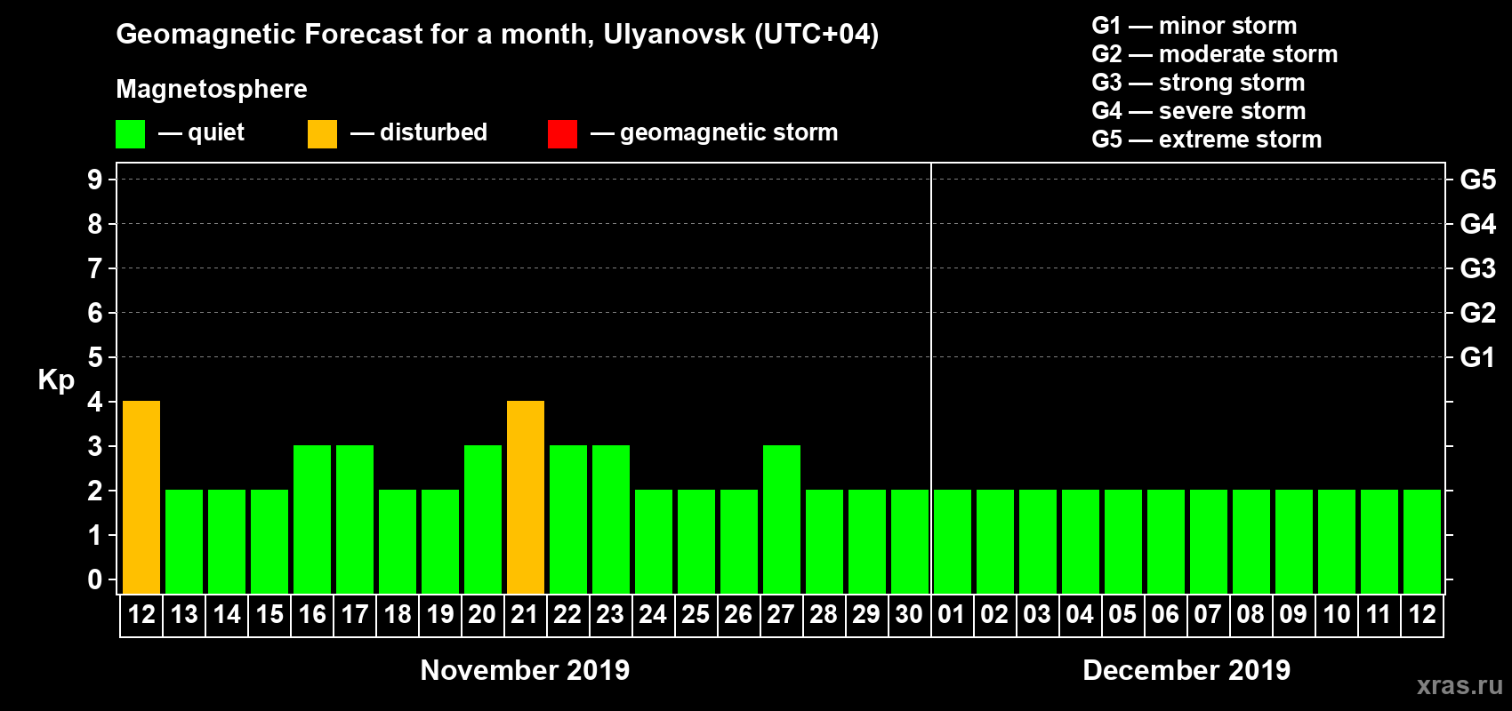Click the Kp value 2 on left axis
Screen dimensions: 1512x711
(x=95, y=491)
